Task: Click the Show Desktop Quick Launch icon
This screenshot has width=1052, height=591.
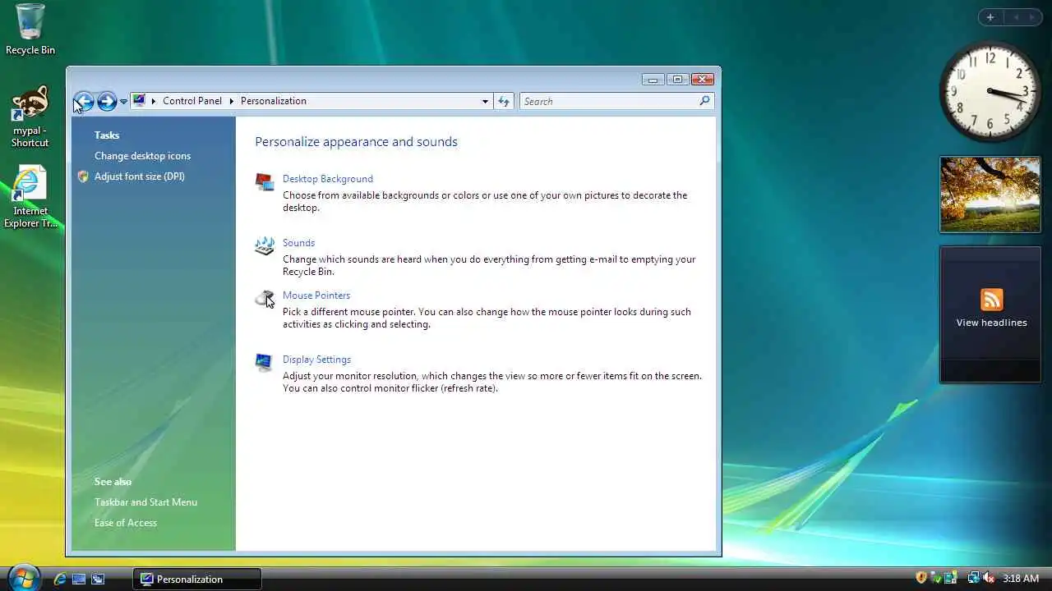Action: [x=79, y=579]
